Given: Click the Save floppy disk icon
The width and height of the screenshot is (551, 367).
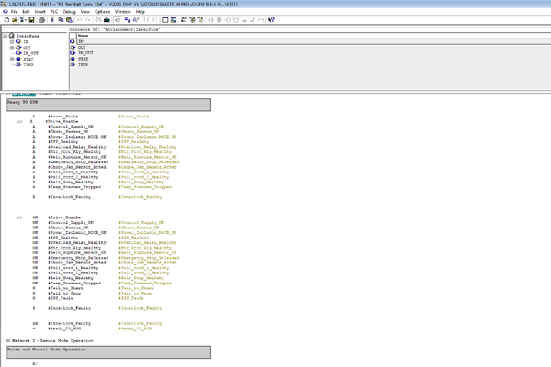Looking at the screenshot, I should point(31,20).
